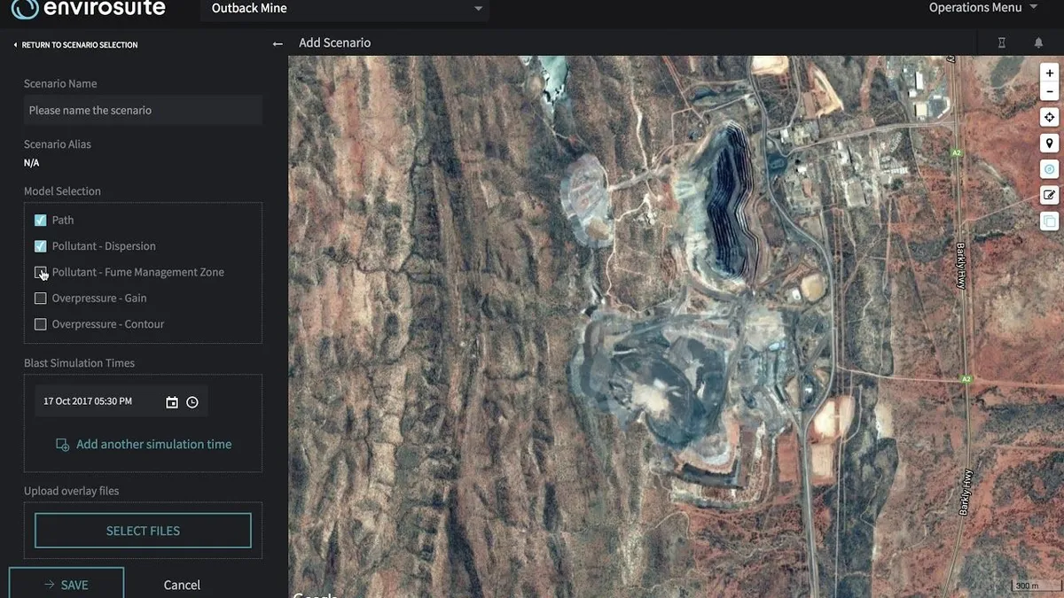Click the edit pencil map tool
The image size is (1064, 598).
pos(1050,196)
